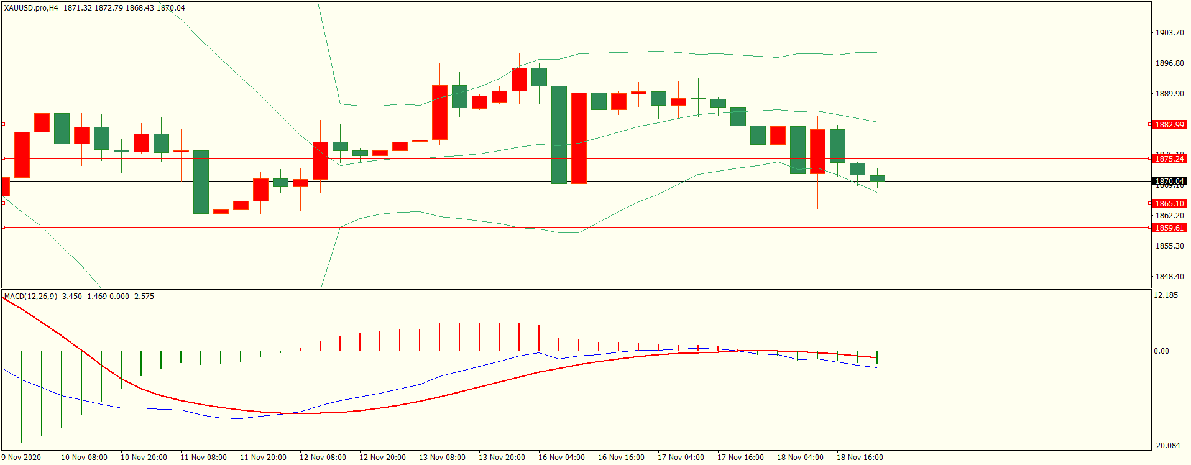Viewport: 1191px width, 465px height.
Task: Click the red 1882.99 price level label
Action: coord(1169,124)
